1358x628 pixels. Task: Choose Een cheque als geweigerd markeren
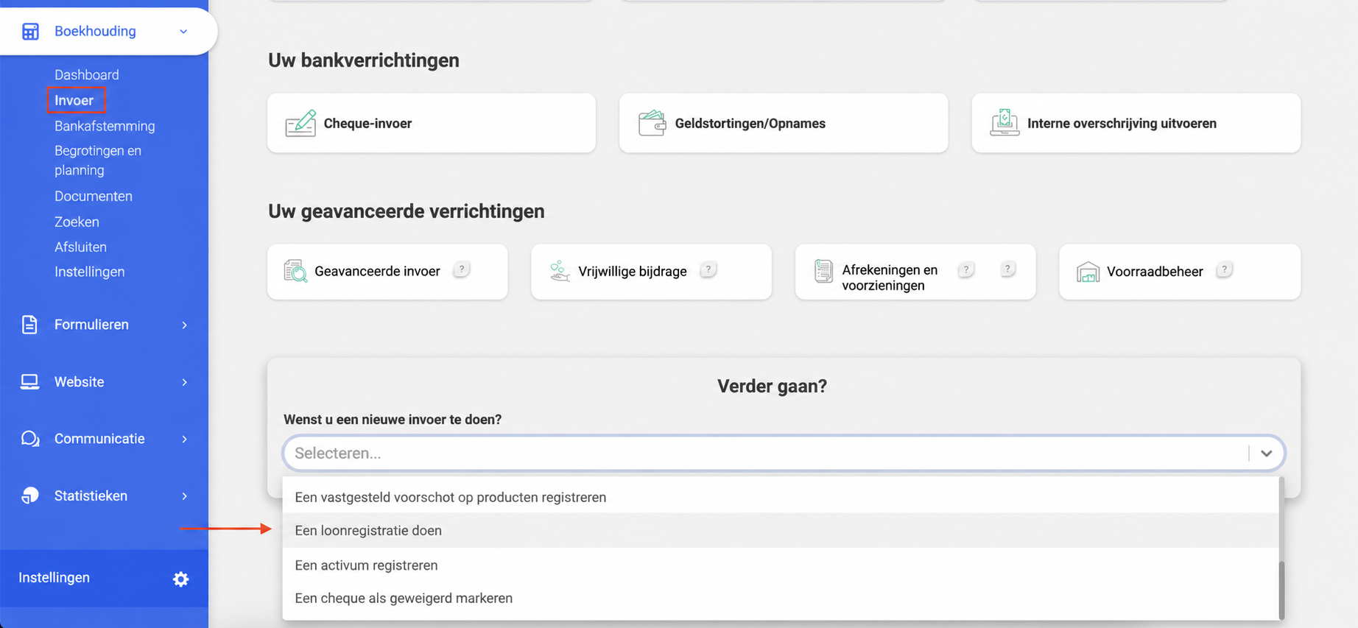(x=781, y=599)
